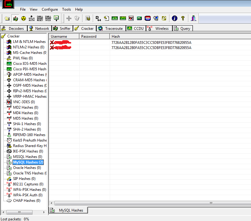Select IKE-PSK Hashes (0) tree item
The height and width of the screenshot is (221, 251).
(x=28, y=151)
